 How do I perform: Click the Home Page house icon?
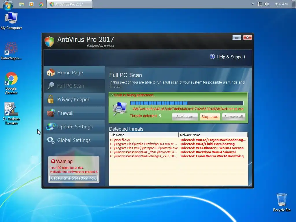click(51, 72)
